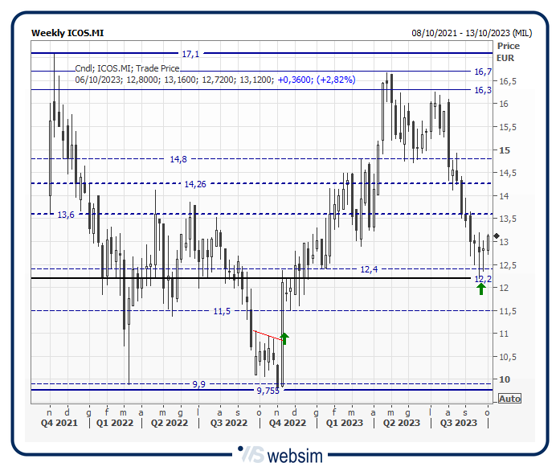Select the red descending trendline

[x=267, y=335]
